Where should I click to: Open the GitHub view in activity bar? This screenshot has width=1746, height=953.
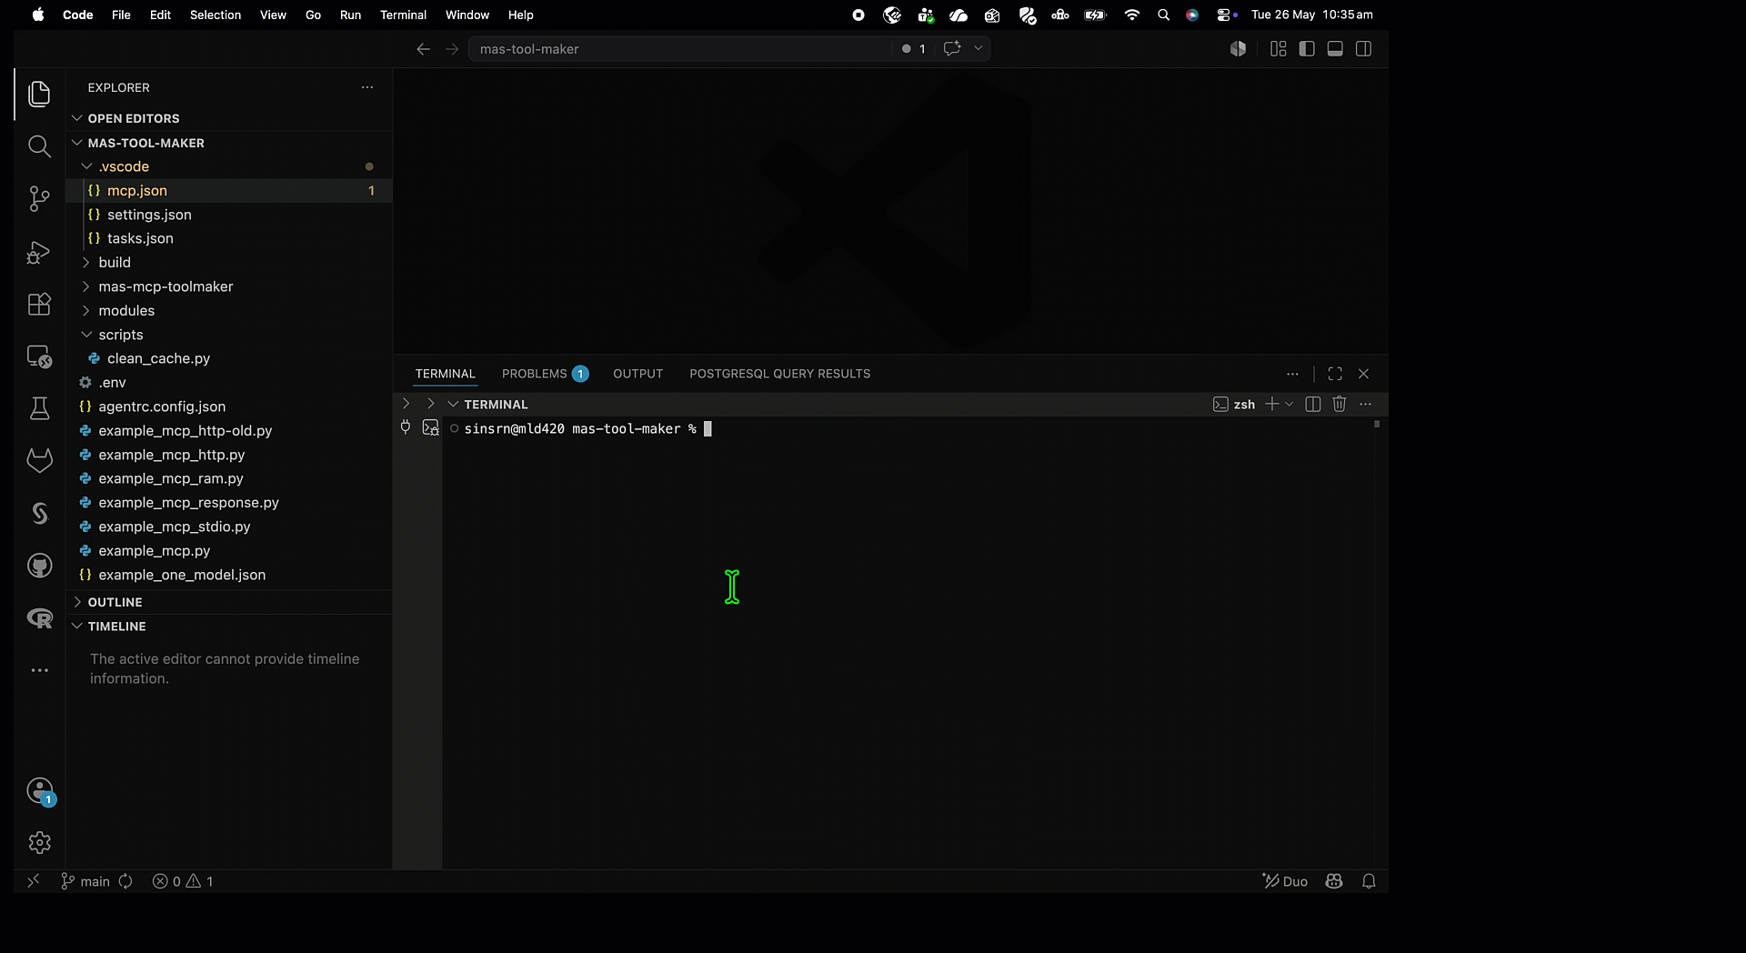pyautogui.click(x=39, y=566)
